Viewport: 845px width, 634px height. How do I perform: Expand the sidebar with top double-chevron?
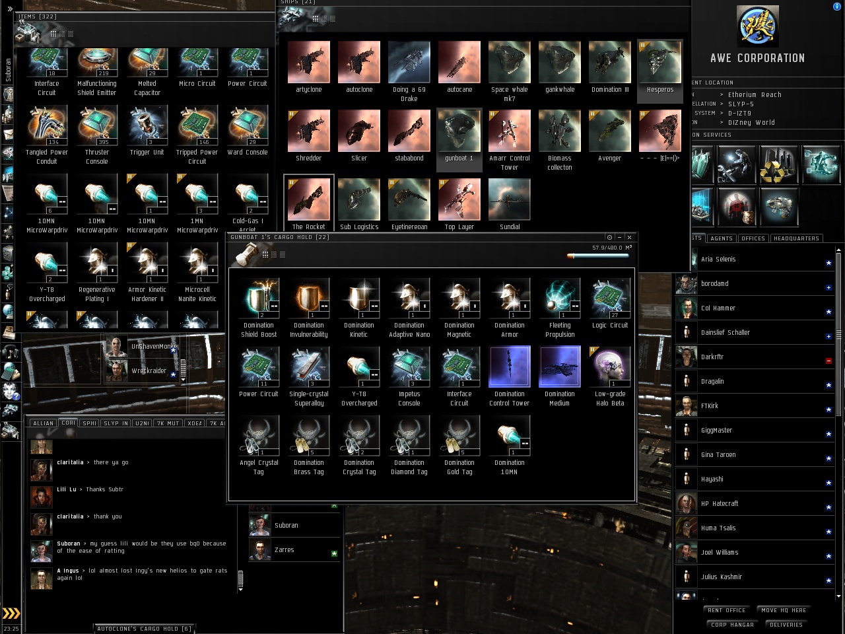(x=10, y=9)
